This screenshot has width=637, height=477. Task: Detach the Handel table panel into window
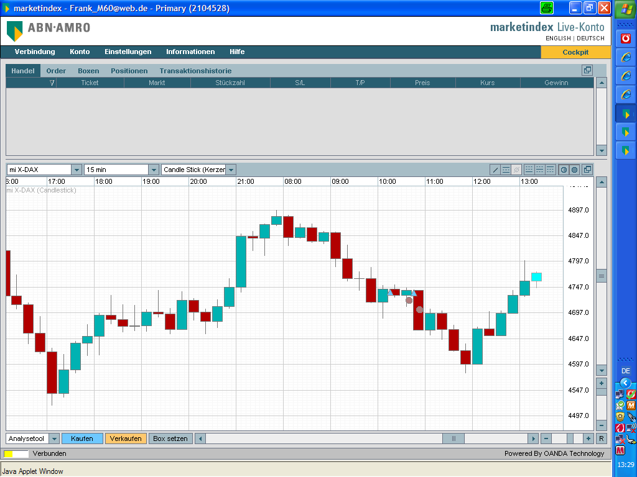pyautogui.click(x=587, y=70)
